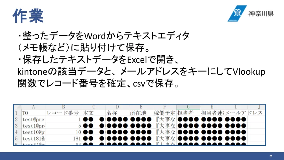Click the line starting with （メモ帳など）
The image size is (284, 160).
pyautogui.click(x=84, y=48)
